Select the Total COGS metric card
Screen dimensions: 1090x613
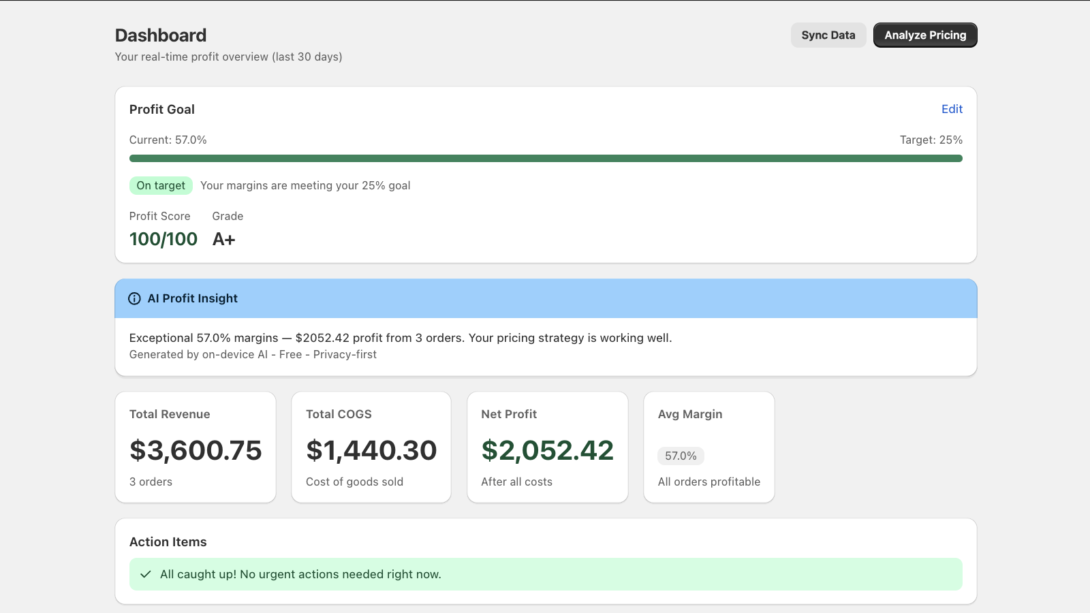click(x=371, y=447)
